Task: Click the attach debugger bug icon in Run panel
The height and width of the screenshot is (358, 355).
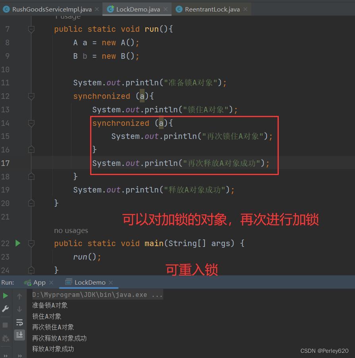Action: click(5, 338)
